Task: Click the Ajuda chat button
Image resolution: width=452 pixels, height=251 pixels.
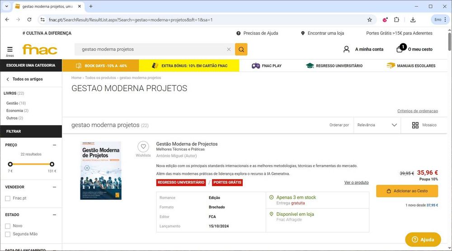Action: [423, 239]
